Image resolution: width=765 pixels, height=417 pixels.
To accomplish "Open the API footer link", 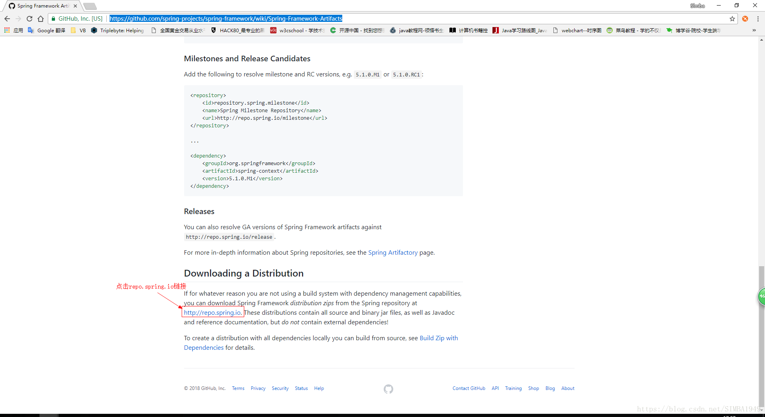I will point(495,388).
